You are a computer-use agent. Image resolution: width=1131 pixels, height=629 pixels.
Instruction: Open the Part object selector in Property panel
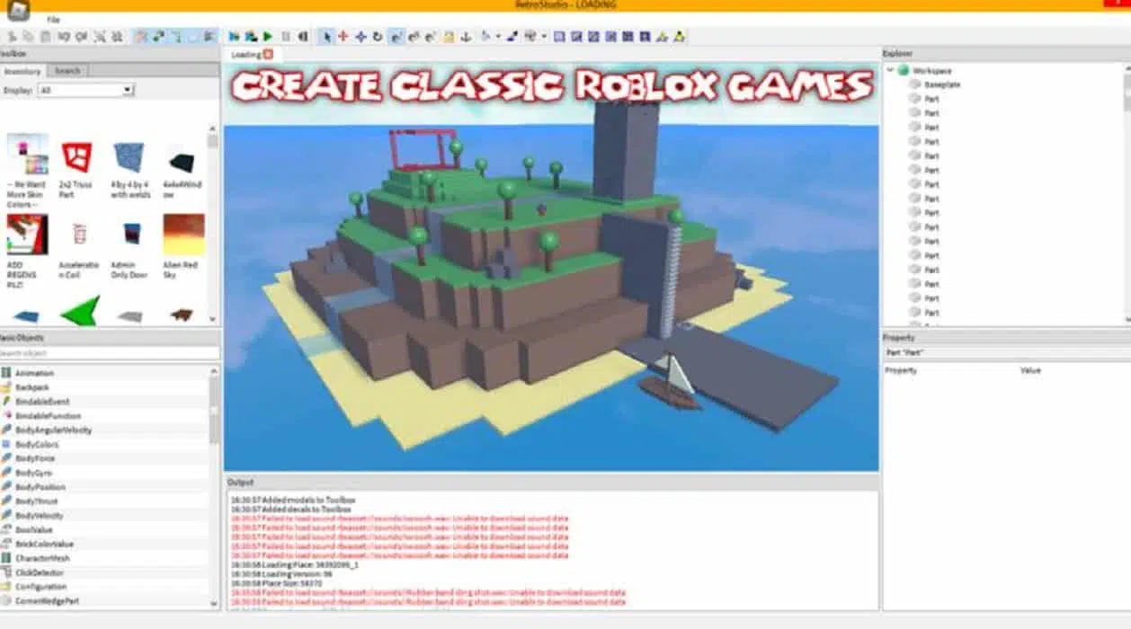[1006, 352]
